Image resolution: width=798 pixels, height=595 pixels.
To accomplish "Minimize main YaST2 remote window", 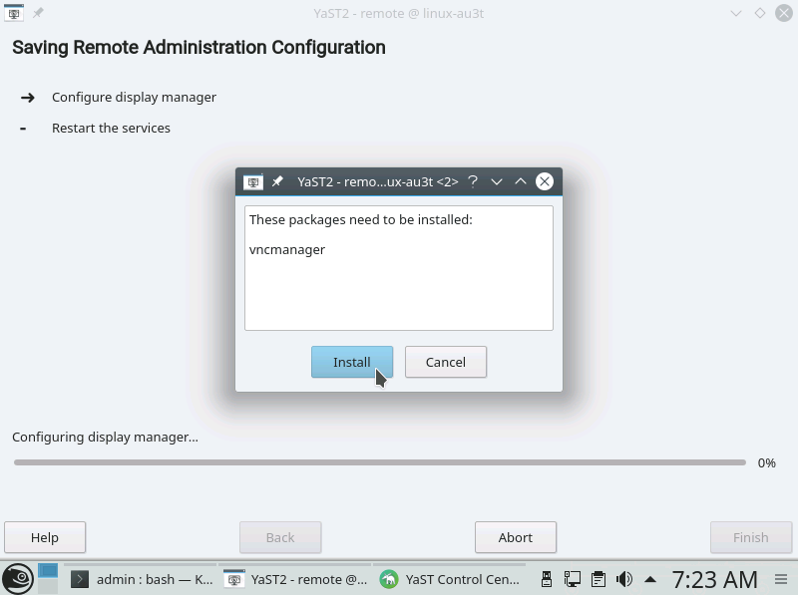I will click(736, 13).
